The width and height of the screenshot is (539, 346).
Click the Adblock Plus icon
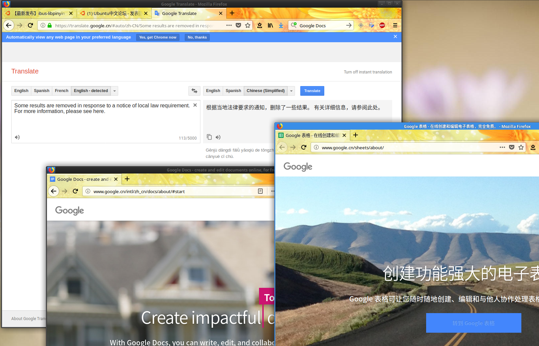point(382,25)
